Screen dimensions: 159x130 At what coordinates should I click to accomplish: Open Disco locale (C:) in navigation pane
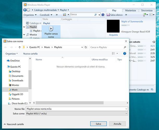coord(18,103)
